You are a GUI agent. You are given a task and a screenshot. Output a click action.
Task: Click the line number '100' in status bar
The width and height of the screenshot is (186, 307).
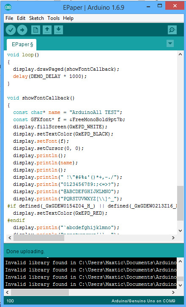pyautogui.click(x=10, y=301)
